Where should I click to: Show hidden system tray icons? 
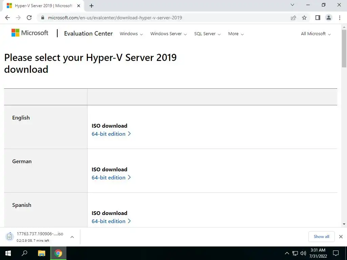click(287, 253)
